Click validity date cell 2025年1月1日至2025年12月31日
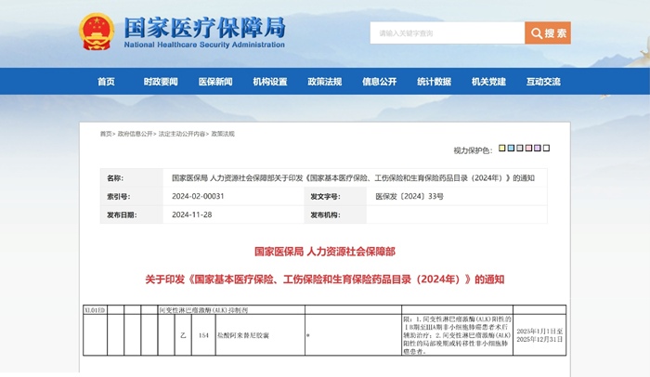Screen dimensions: 650x377 (x=539, y=335)
